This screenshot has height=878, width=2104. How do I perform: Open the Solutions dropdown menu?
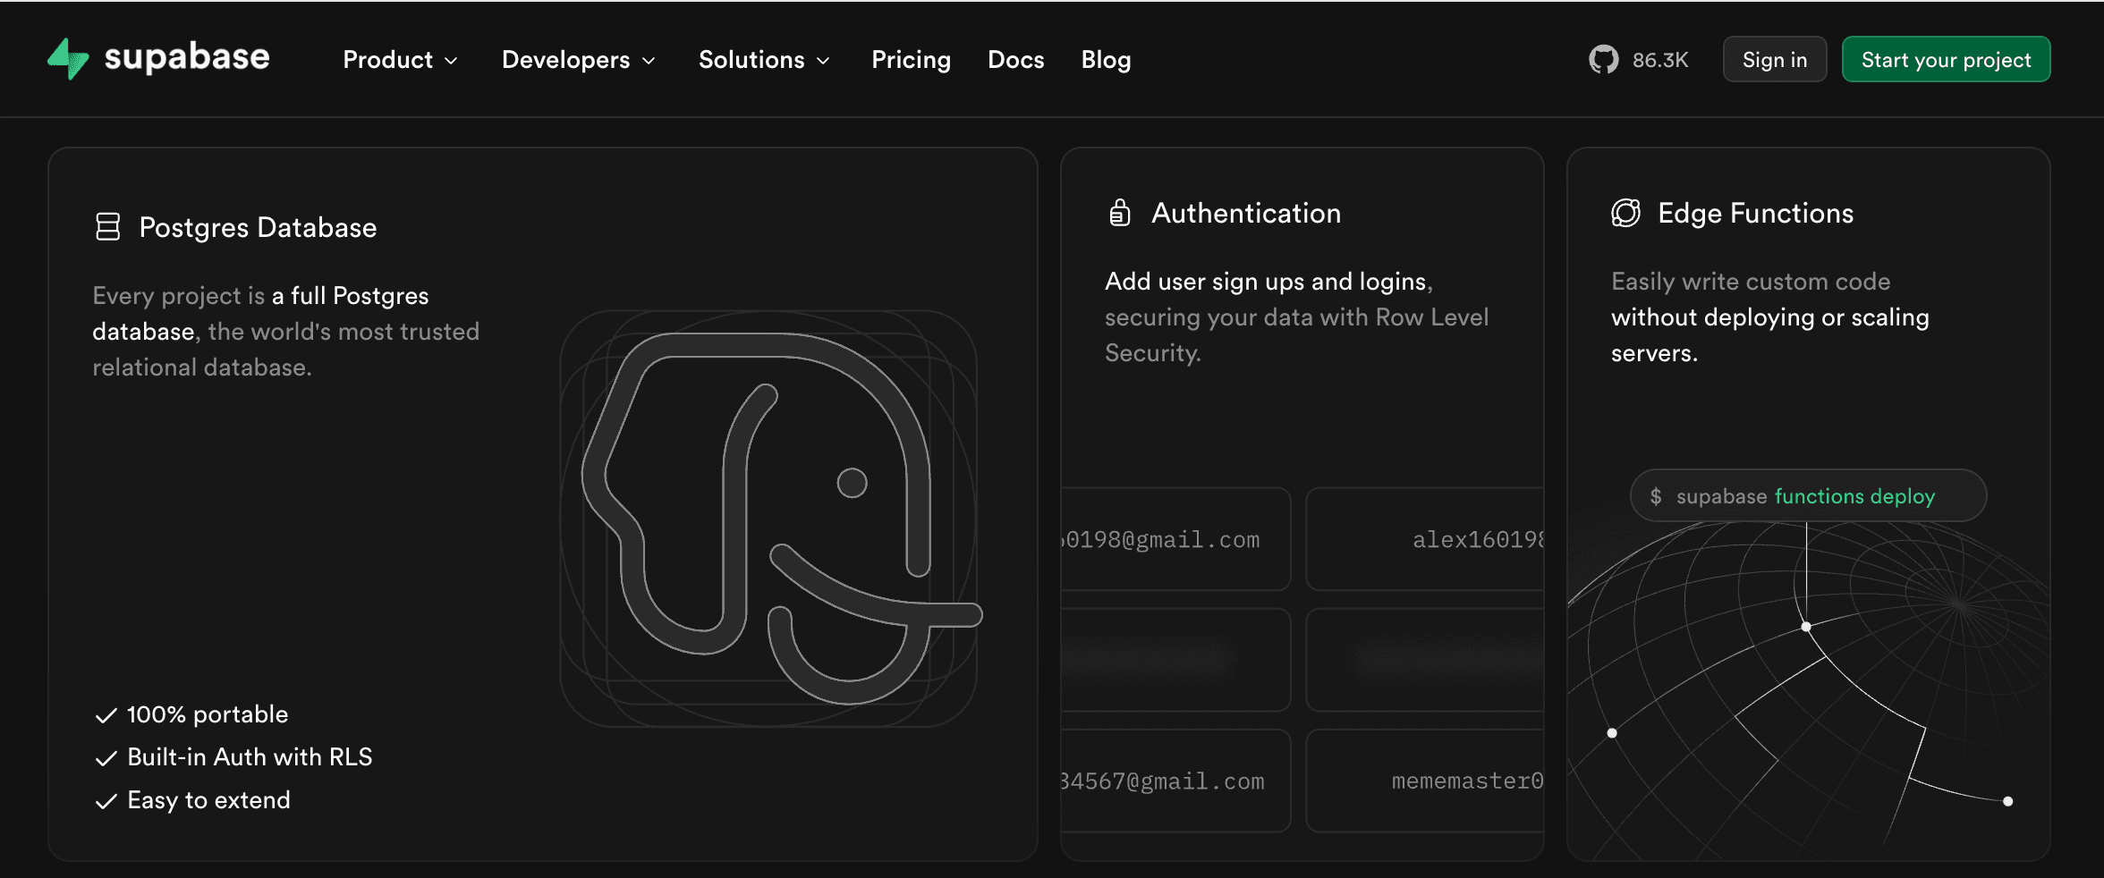point(764,60)
